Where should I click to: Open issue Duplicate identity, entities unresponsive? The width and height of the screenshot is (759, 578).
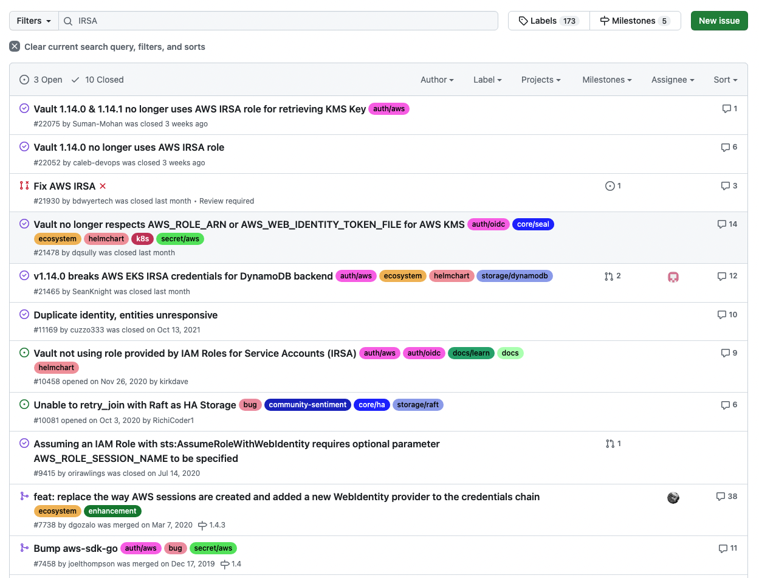126,315
